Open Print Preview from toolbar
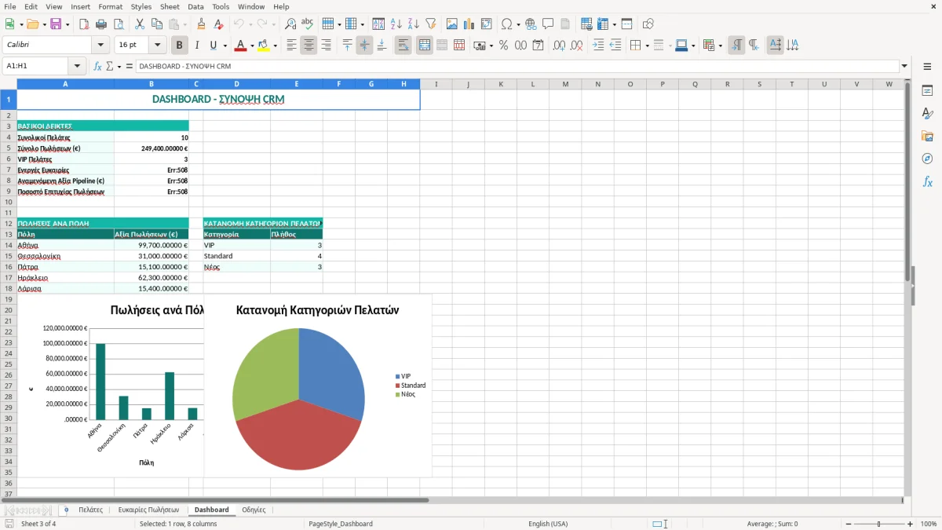 (119, 24)
